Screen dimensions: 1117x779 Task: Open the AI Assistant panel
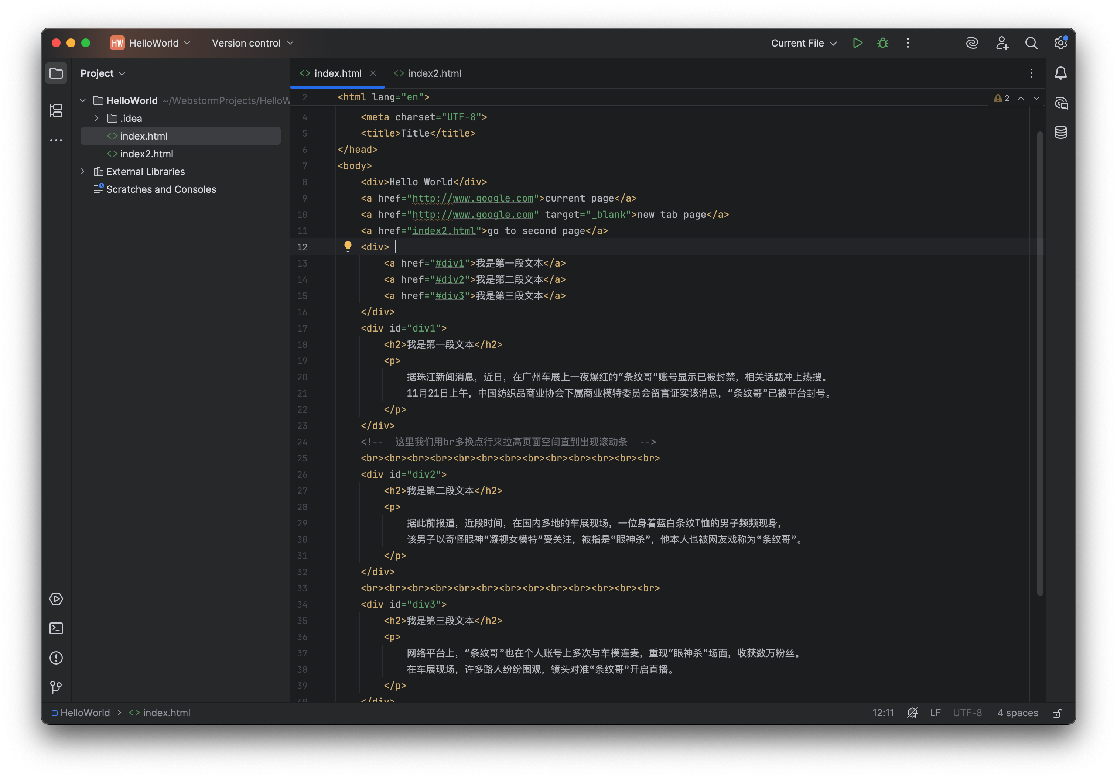972,43
